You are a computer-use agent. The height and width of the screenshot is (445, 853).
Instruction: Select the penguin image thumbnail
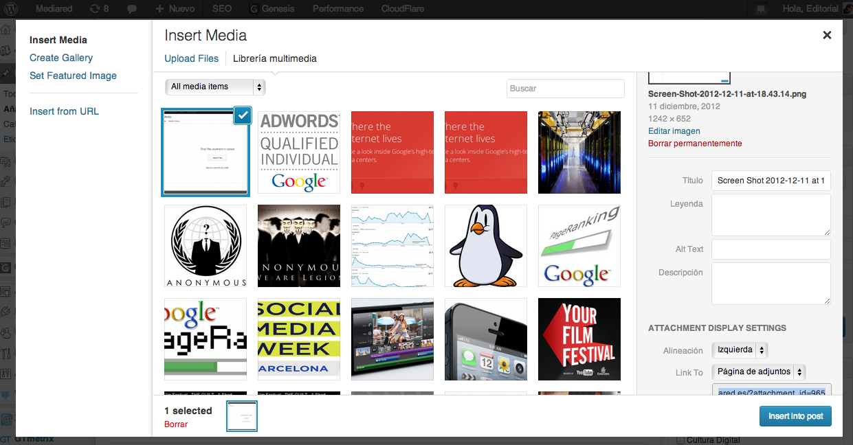pos(486,246)
